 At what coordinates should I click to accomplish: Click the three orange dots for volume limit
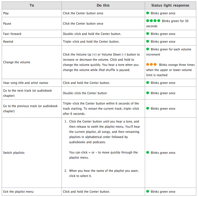tap(151, 65)
